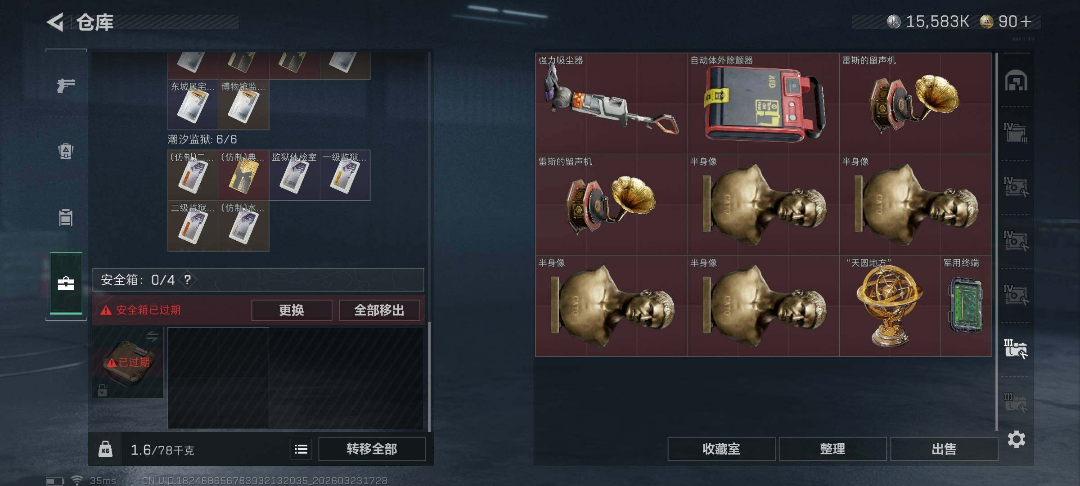This screenshot has width=1080, height=486.
Task: Open the 收藏室 collection room
Action: [721, 449]
